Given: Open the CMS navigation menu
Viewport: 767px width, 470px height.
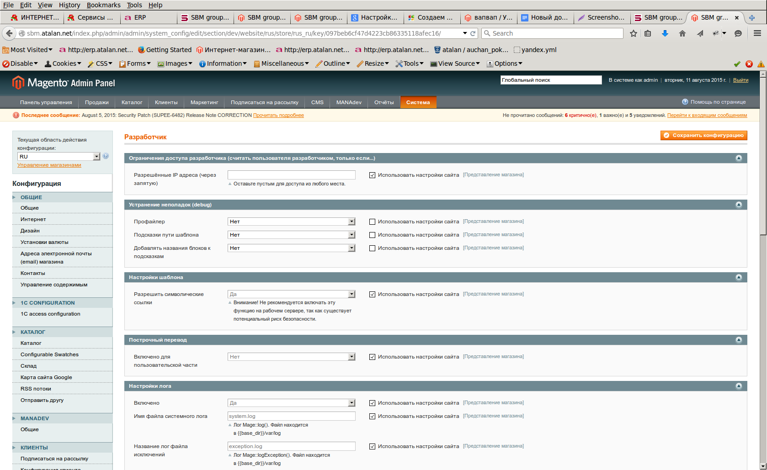Looking at the screenshot, I should [317, 102].
